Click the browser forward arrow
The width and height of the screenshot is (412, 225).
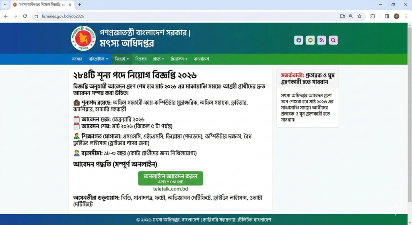[15, 16]
